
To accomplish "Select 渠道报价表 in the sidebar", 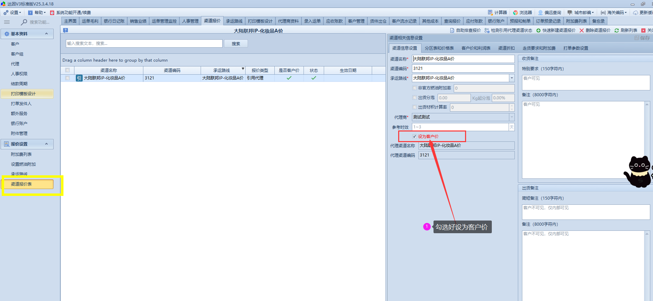I will coord(27,184).
